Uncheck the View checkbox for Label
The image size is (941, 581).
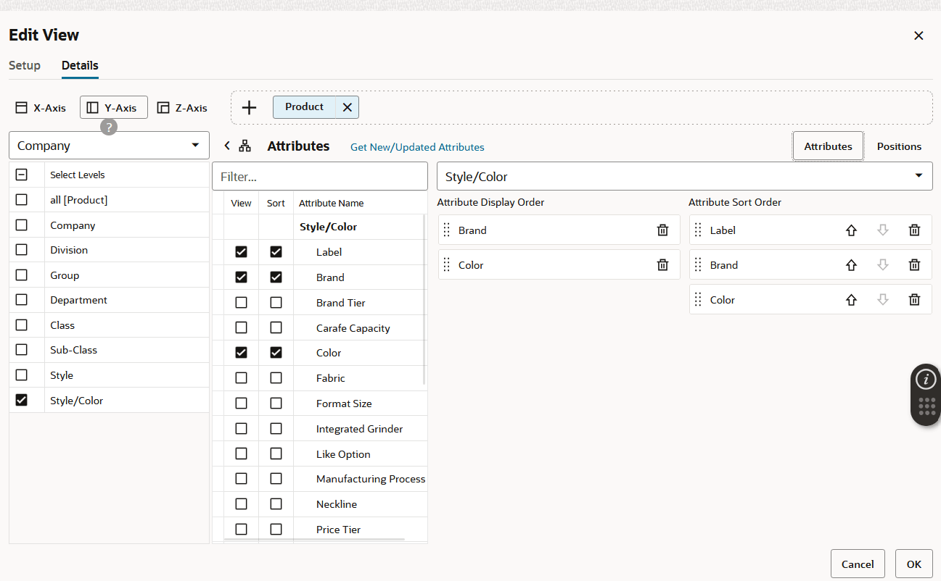click(x=241, y=251)
